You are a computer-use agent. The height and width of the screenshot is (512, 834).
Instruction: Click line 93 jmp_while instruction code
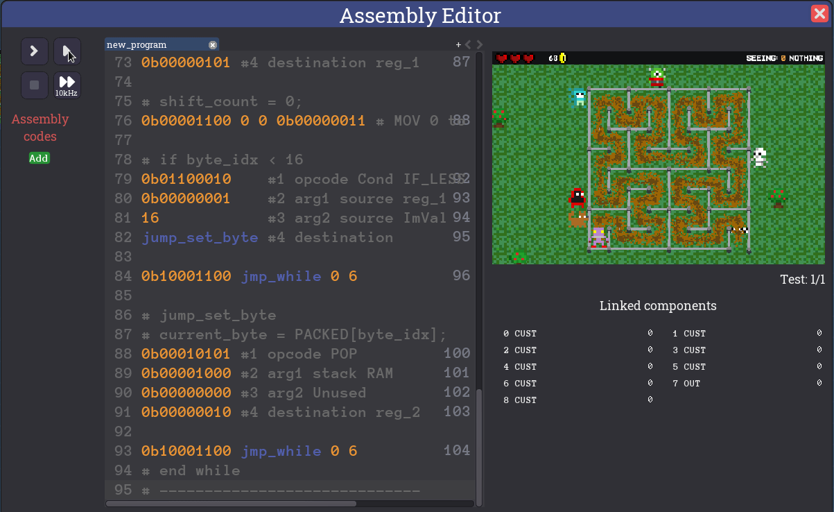tap(186, 450)
